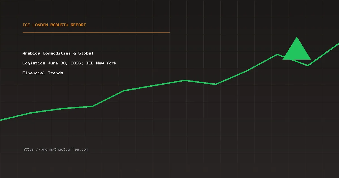
Task: Click the word 'Arabica' in the title
Action: (31, 53)
